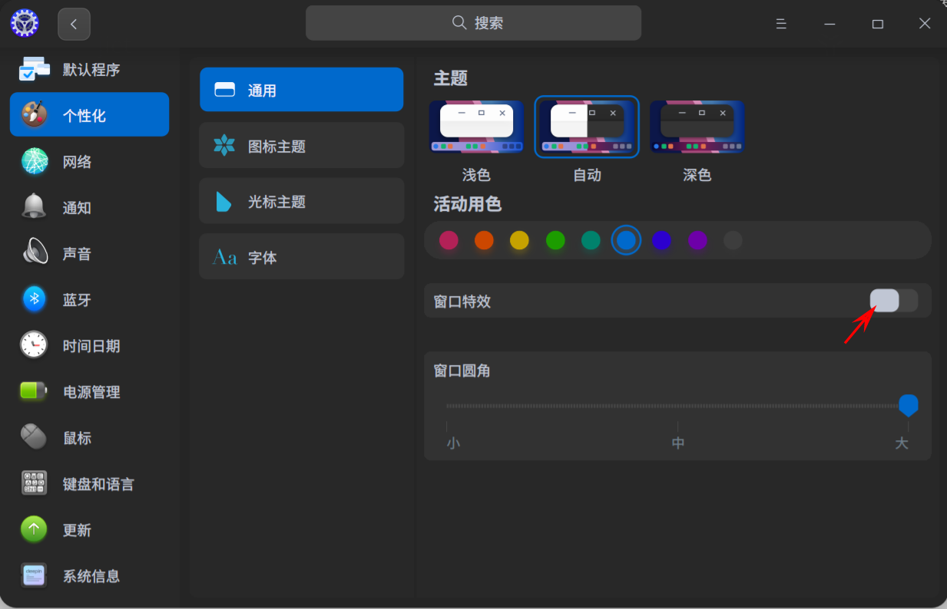Pick the green accent color
Screen dimensions: 947x609
(x=555, y=241)
